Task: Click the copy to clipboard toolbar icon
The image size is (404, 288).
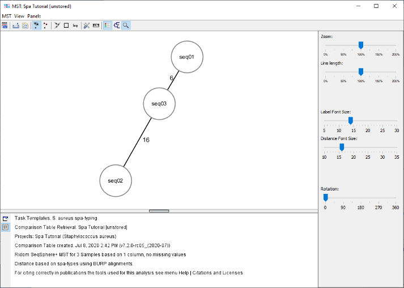Action: pyautogui.click(x=25, y=26)
